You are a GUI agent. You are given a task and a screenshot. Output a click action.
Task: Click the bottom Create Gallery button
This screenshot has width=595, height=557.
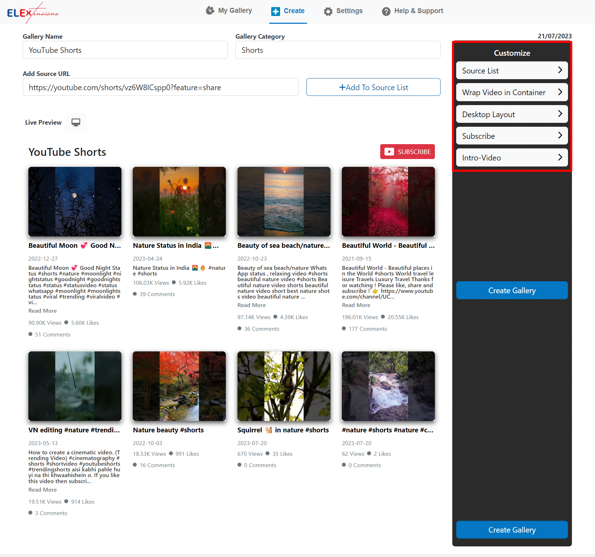[x=512, y=530]
